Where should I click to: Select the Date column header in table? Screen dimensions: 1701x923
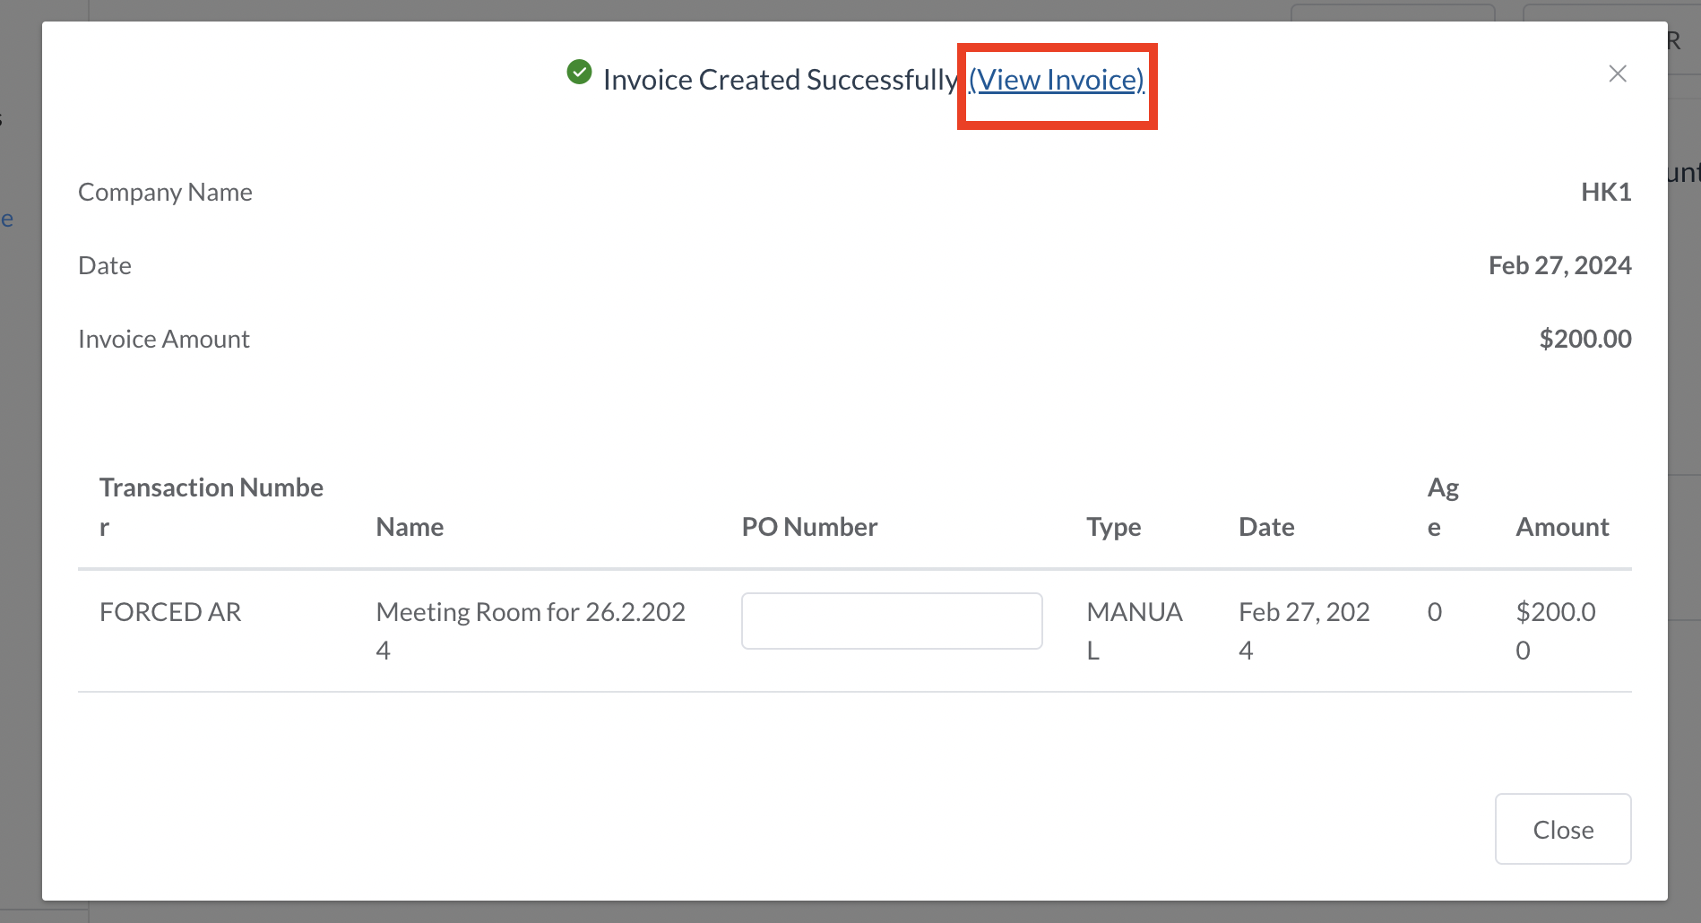click(1265, 527)
